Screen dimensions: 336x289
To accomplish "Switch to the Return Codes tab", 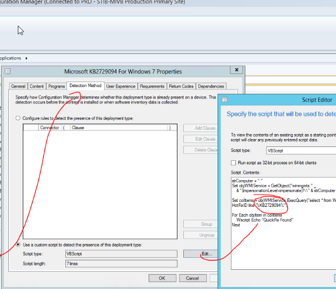I will (181, 86).
